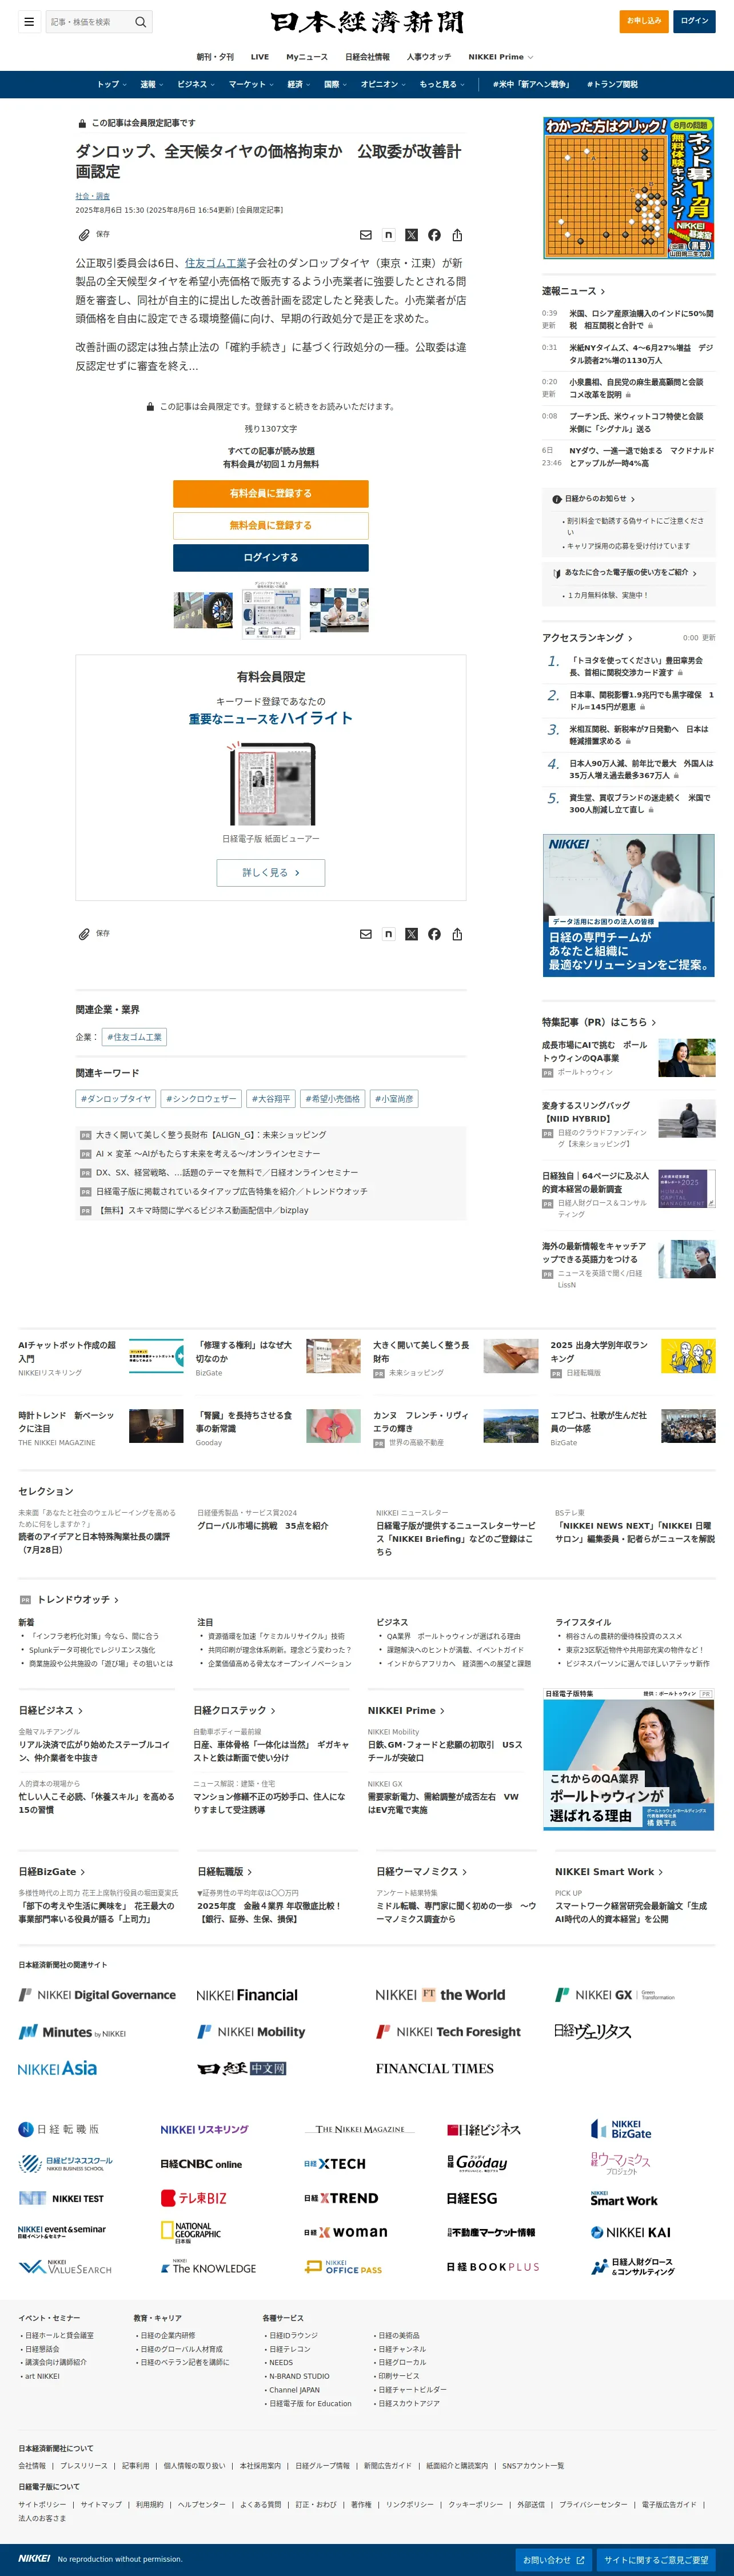Click the header ログイン button

click(694, 21)
